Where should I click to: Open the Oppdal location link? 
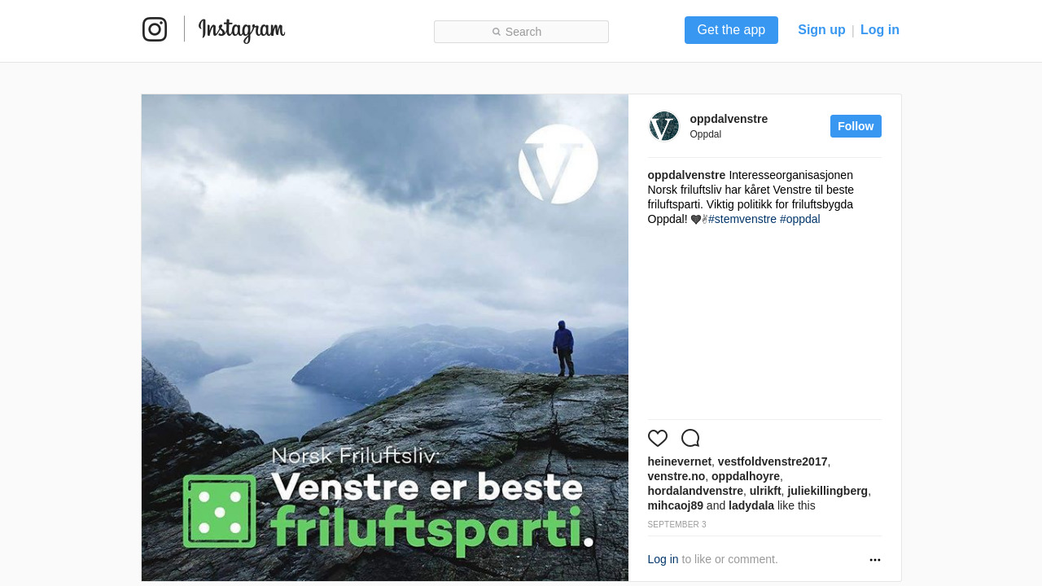point(706,134)
